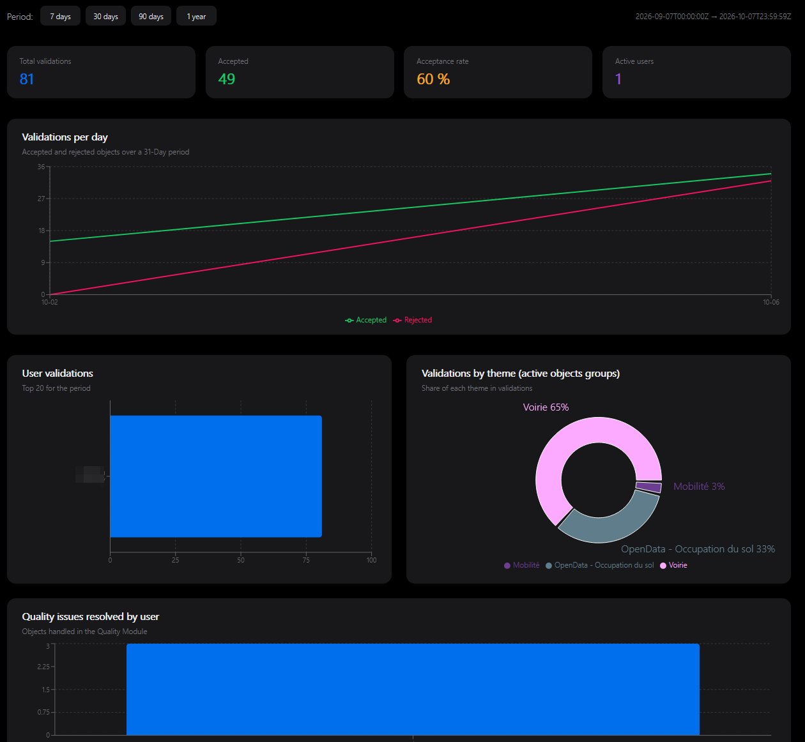
Task: Click the 'User validations' heading
Action: point(57,374)
